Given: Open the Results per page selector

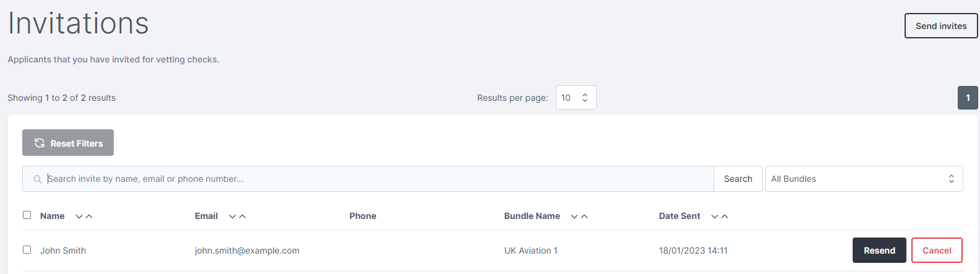Looking at the screenshot, I should [576, 98].
